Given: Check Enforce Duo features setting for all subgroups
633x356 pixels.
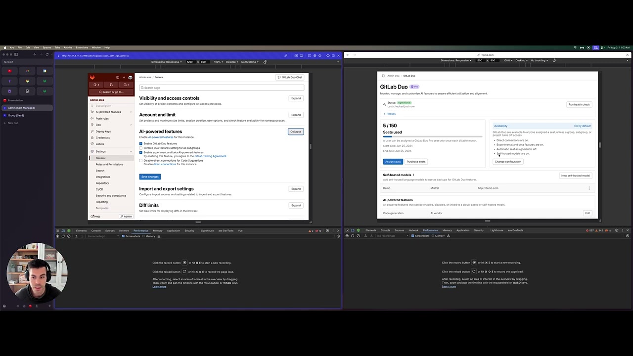Looking at the screenshot, I should click(141, 148).
